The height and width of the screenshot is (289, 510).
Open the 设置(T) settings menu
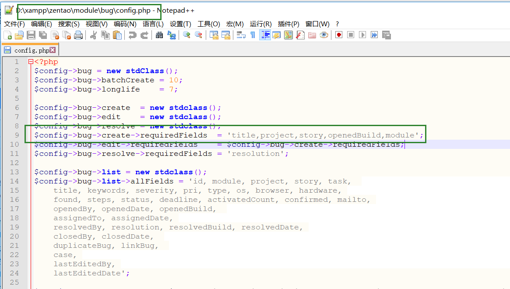coord(180,24)
